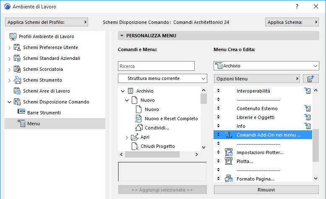This screenshot has height=199, width=326.
Task: Collapse the Personalizza Menu section
Action: [122, 36]
